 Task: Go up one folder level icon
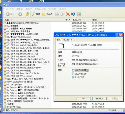pos(28,14)
